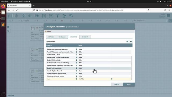172x97 pixels.
Task: Bookmark this page with the star icon
Action: pyautogui.click(x=148, y=10)
